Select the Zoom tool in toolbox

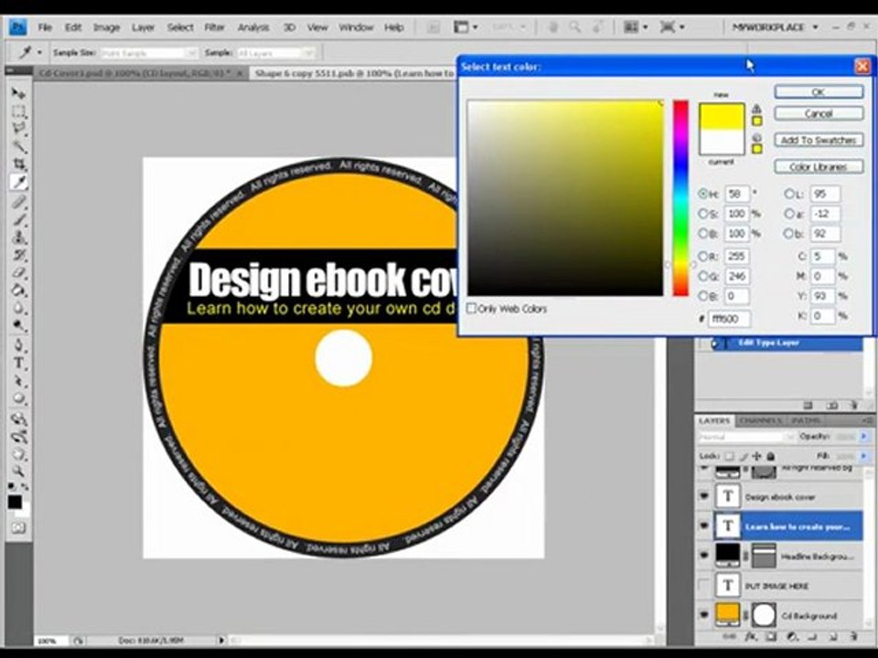click(x=18, y=471)
